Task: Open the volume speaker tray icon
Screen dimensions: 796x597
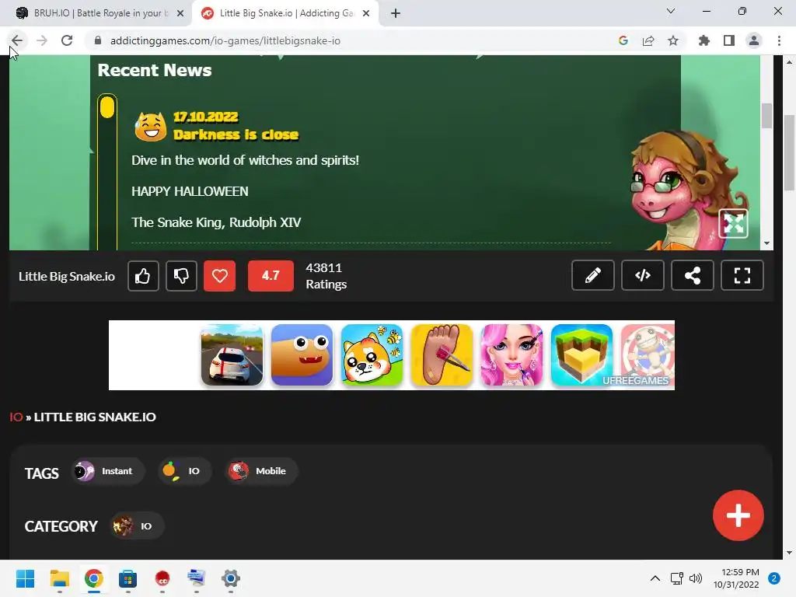Action: pyautogui.click(x=696, y=578)
